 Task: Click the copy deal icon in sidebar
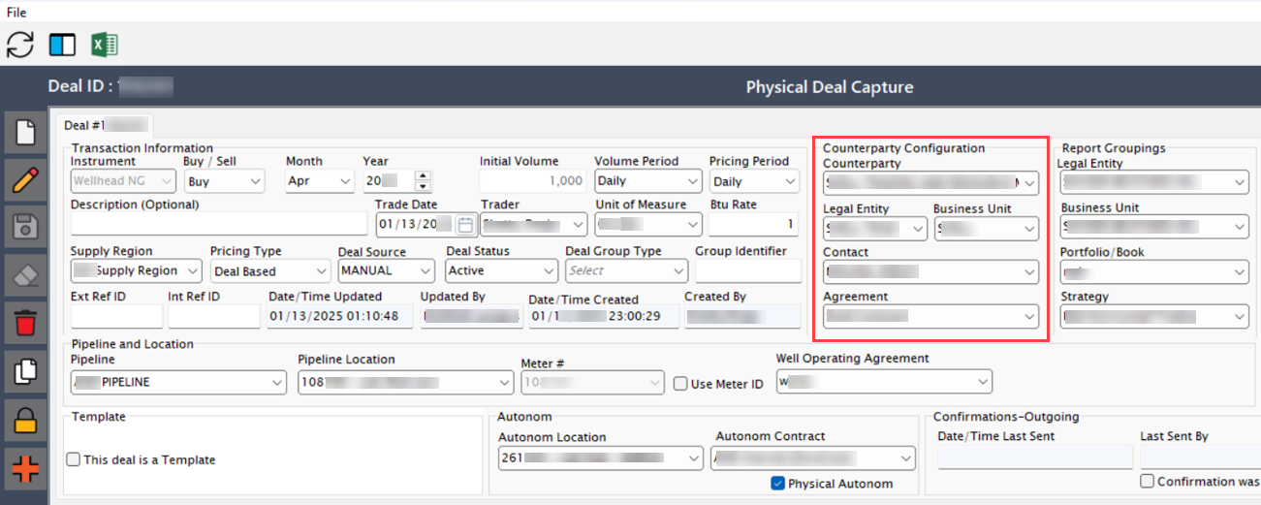[x=25, y=371]
